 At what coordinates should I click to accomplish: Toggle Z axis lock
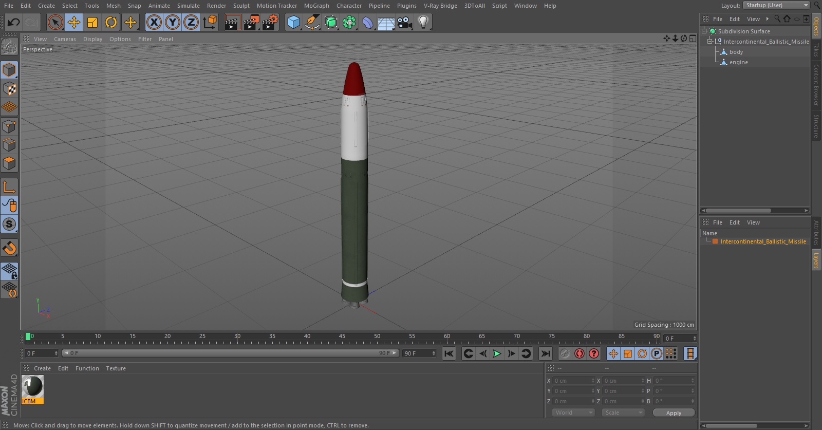point(191,22)
